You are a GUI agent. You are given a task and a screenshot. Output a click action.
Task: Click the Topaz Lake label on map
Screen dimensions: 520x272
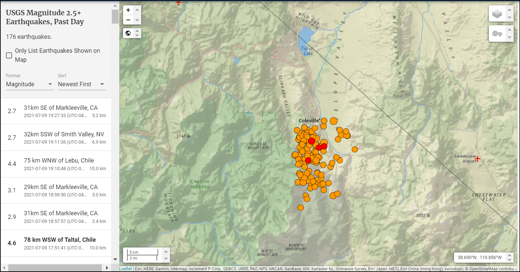[x=307, y=51]
